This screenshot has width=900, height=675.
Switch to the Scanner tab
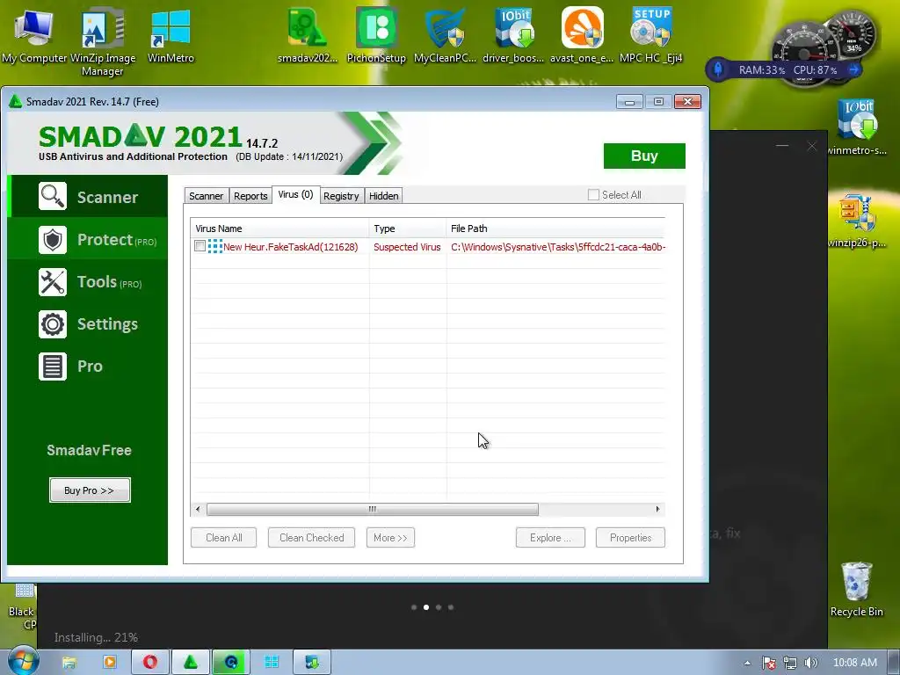(206, 196)
